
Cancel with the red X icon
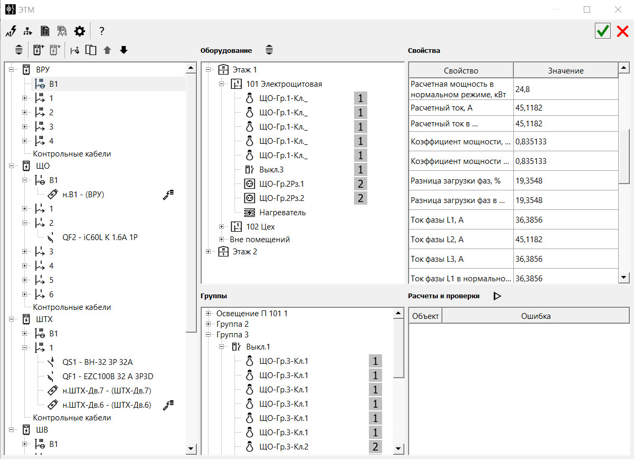[x=623, y=31]
